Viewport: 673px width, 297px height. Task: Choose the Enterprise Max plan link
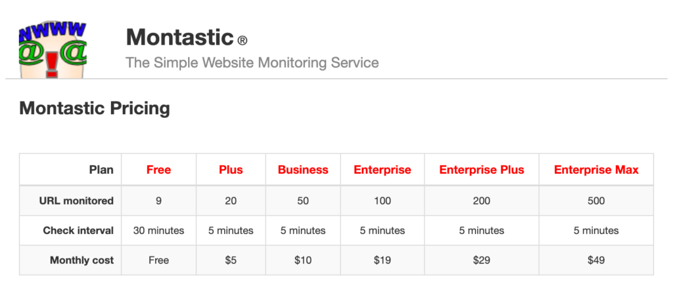pos(596,170)
